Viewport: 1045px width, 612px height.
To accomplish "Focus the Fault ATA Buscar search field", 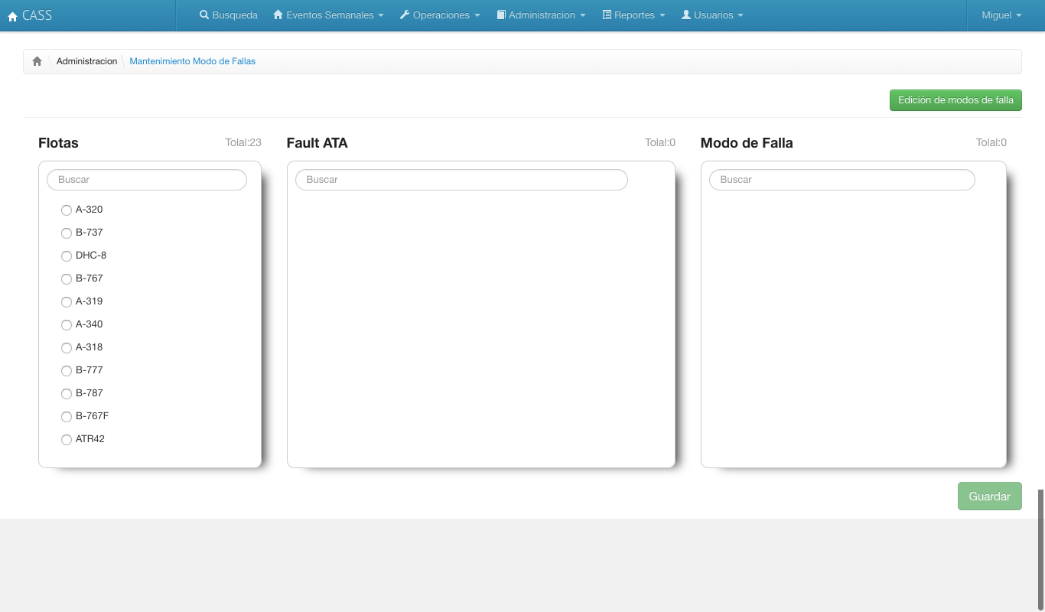I will click(x=461, y=180).
